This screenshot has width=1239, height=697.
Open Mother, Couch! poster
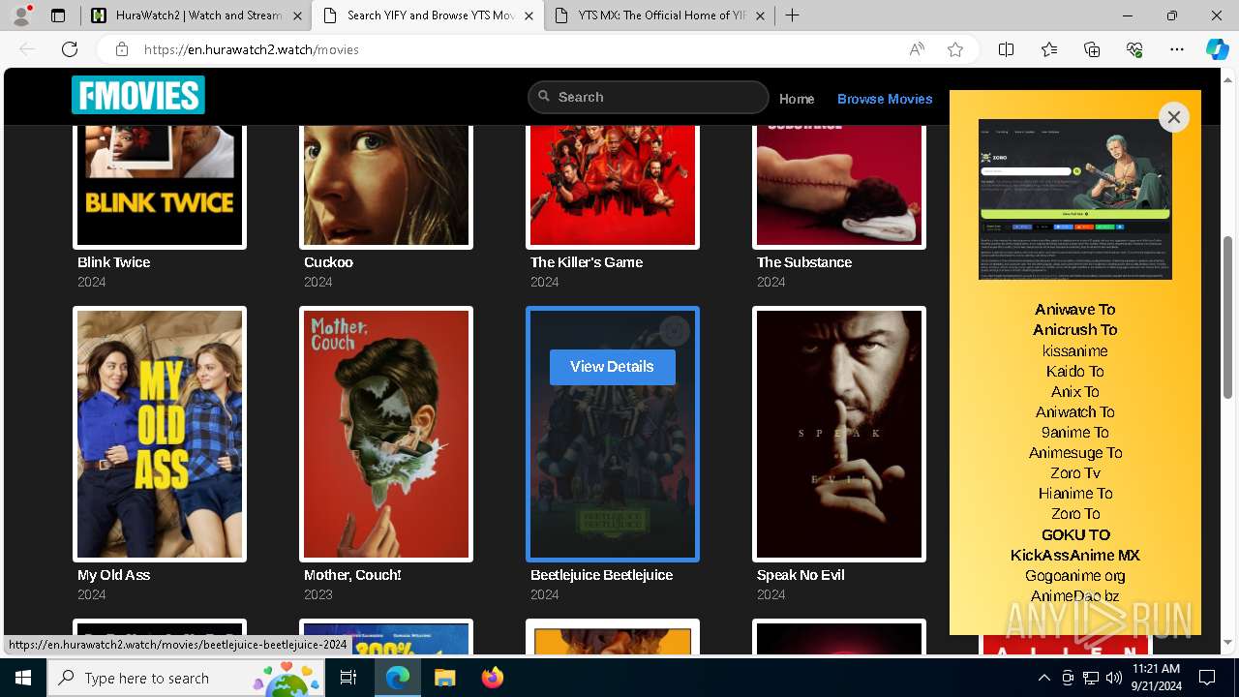(386, 434)
